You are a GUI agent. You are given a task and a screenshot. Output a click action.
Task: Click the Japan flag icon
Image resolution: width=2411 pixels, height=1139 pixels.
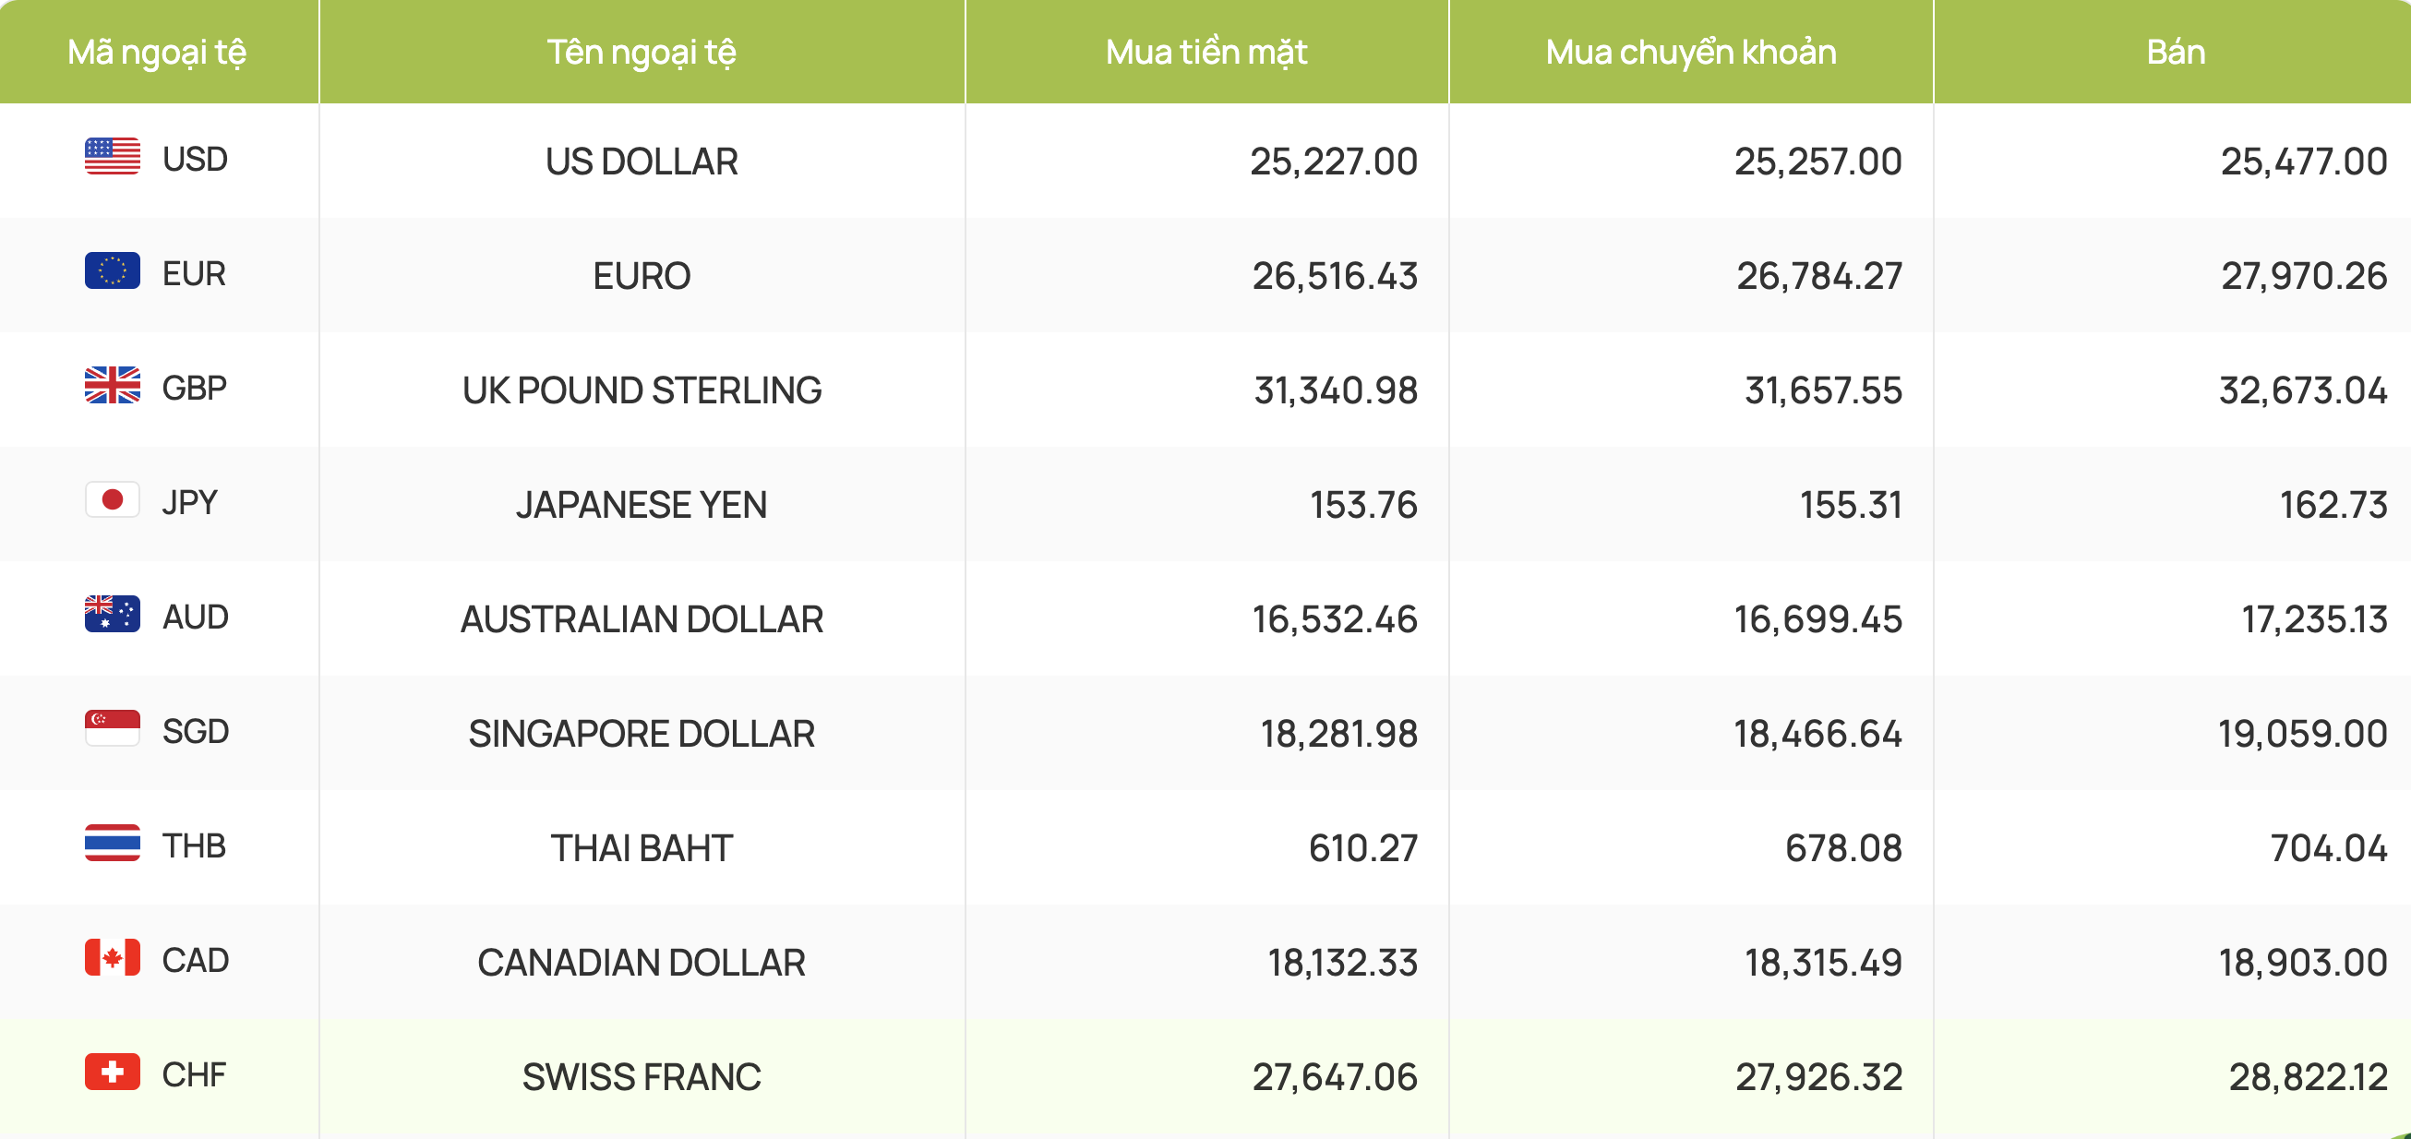click(x=113, y=499)
